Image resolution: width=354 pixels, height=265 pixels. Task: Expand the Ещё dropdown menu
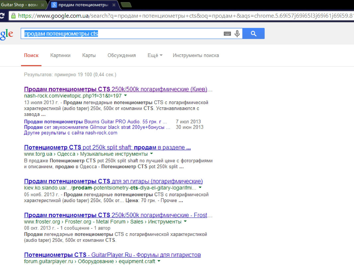(155, 55)
